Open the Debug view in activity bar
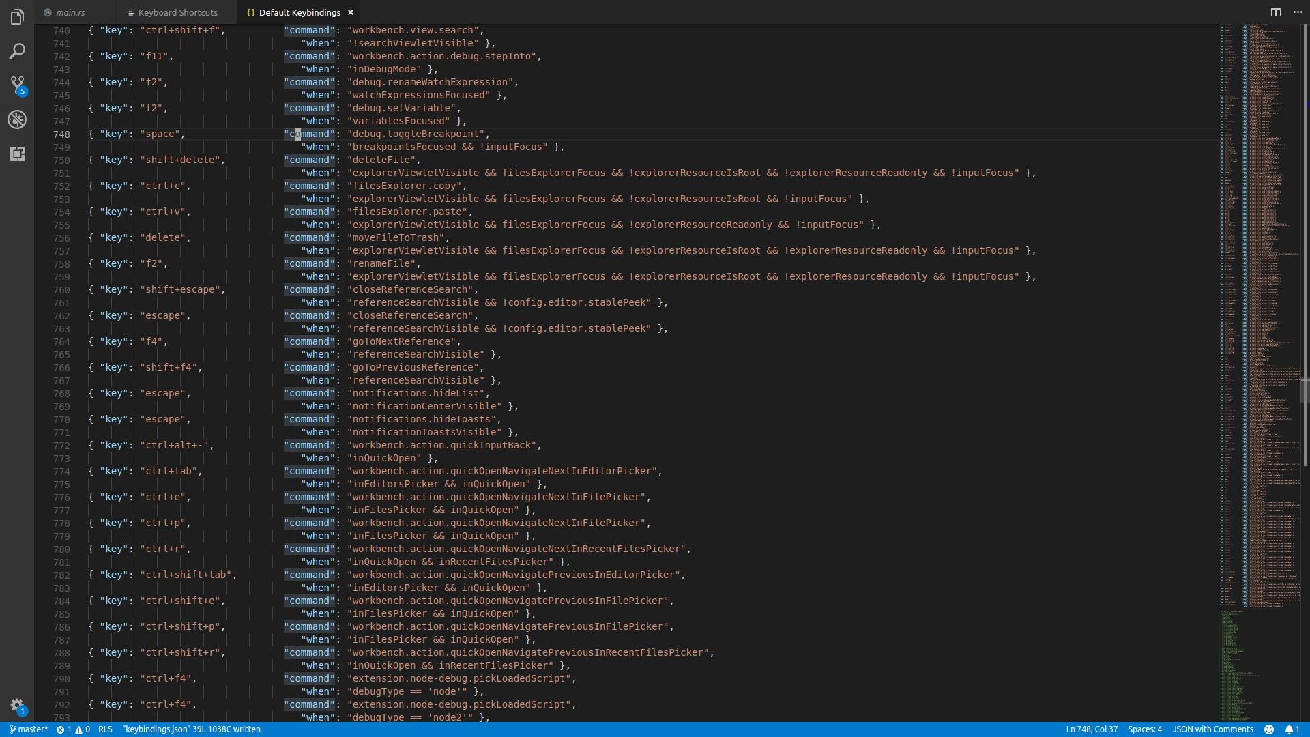 pyautogui.click(x=17, y=119)
